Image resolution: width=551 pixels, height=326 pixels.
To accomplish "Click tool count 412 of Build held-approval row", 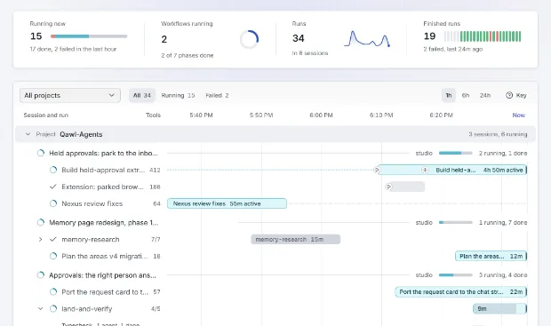I will point(155,170).
